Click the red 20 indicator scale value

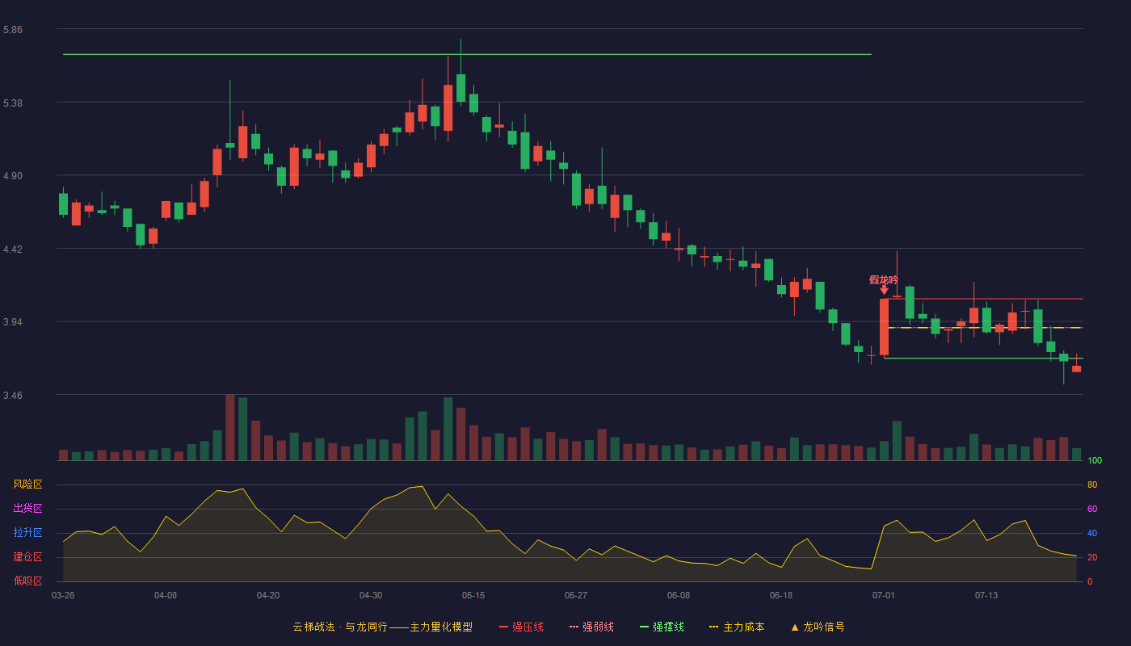tap(1092, 557)
